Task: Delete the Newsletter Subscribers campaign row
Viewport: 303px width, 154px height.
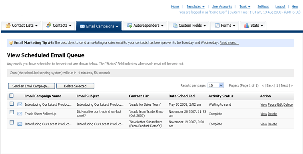Action: (x=273, y=124)
